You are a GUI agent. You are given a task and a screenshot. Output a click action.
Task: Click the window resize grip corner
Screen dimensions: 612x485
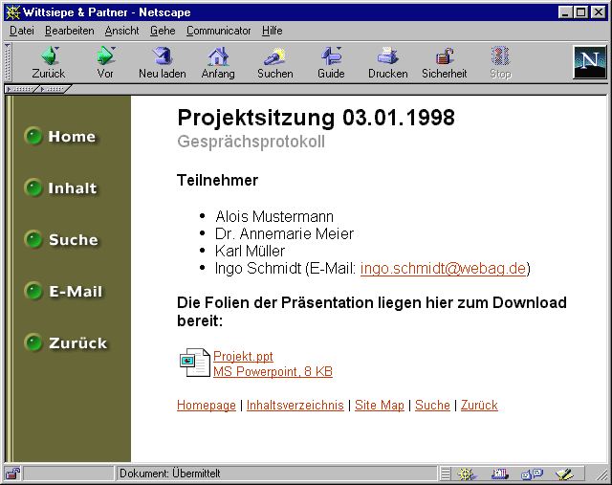(601, 474)
